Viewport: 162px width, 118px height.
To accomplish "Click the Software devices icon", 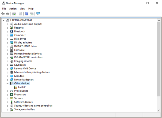I will [12, 102].
